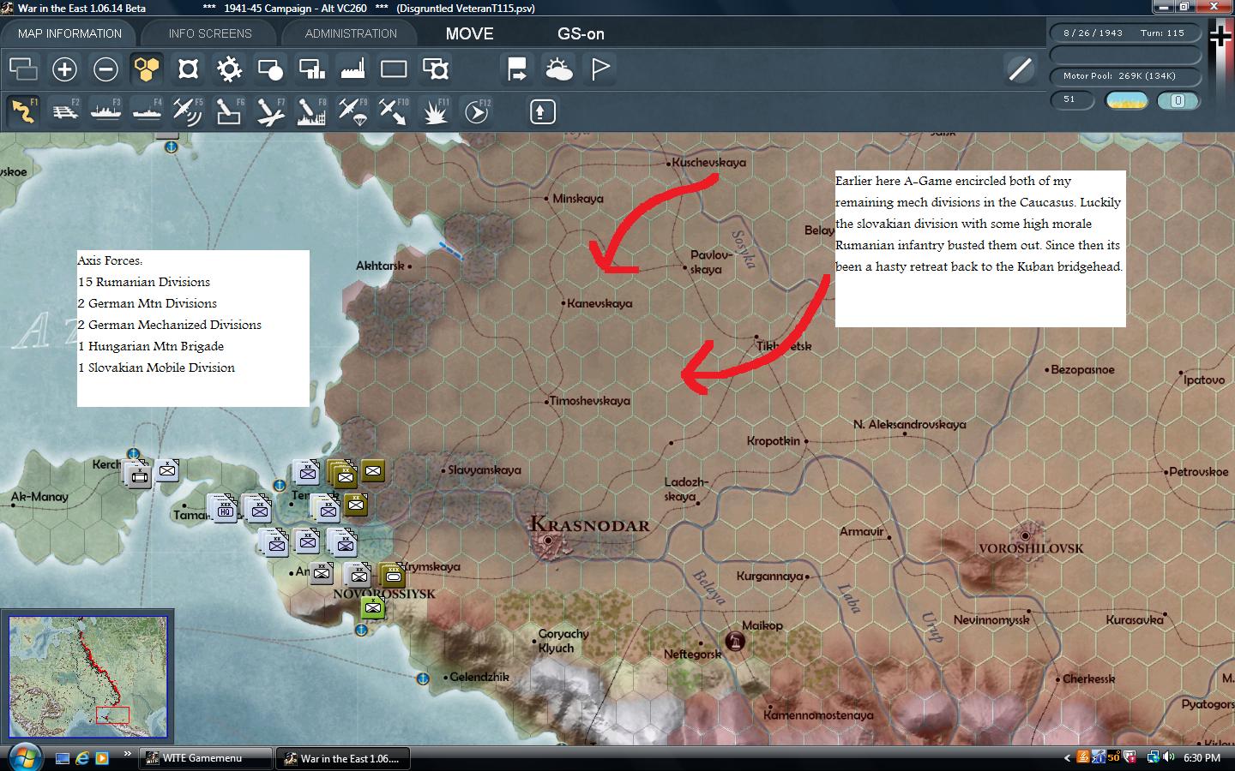Screen dimensions: 1235x771
Task: Switch to WITE Gamemenu taskbar button
Action: tap(206, 758)
